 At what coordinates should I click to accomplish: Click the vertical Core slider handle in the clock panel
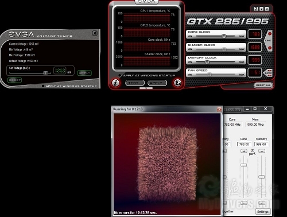(243, 165)
